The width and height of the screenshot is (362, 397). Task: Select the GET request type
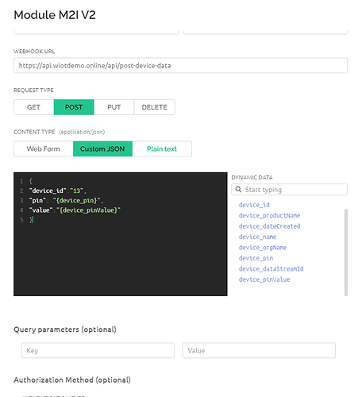point(33,107)
